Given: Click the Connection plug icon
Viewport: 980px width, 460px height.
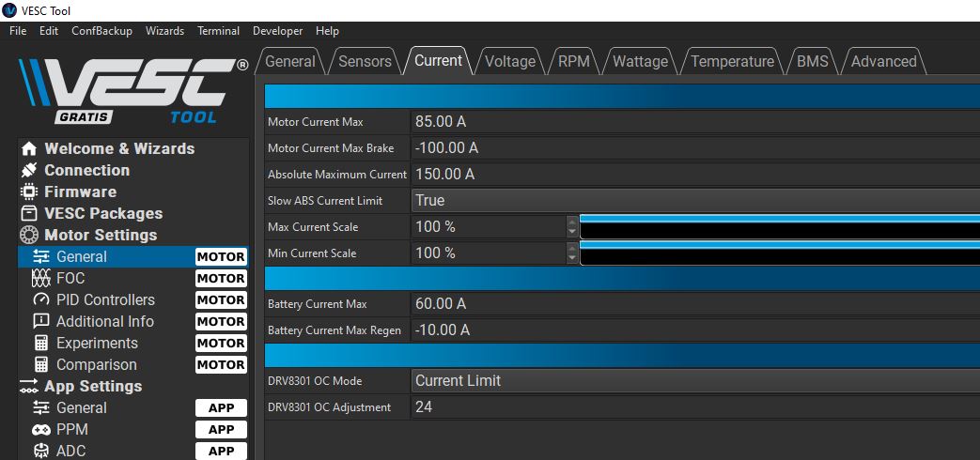Looking at the screenshot, I should click(x=28, y=171).
